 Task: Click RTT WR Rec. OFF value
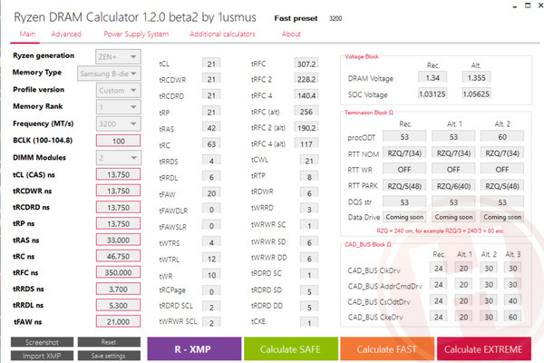pyautogui.click(x=404, y=169)
